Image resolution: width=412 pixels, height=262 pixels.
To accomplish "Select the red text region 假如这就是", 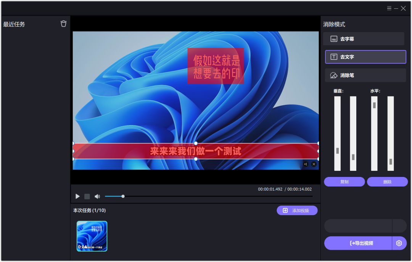I will click(216, 66).
